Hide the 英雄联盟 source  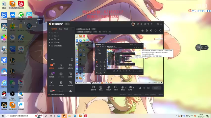click(x=49, y=46)
